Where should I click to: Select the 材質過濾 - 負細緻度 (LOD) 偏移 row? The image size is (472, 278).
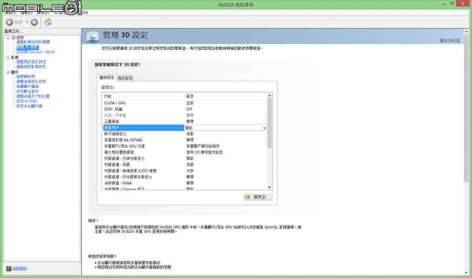coord(185,170)
